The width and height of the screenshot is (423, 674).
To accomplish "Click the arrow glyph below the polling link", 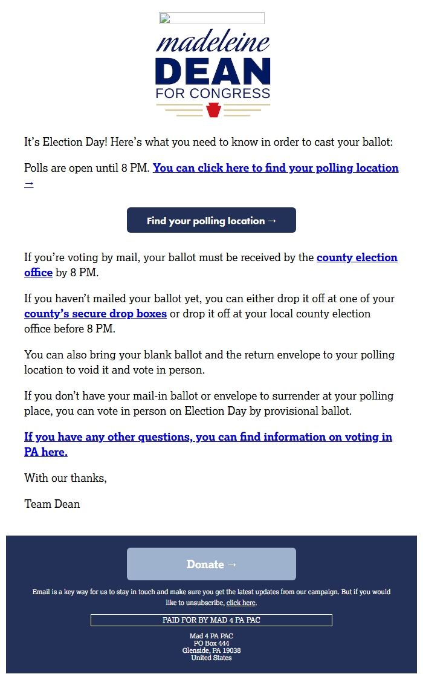I will (28, 183).
